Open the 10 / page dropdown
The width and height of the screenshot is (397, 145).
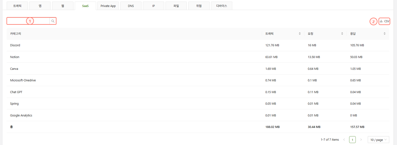tap(379, 140)
